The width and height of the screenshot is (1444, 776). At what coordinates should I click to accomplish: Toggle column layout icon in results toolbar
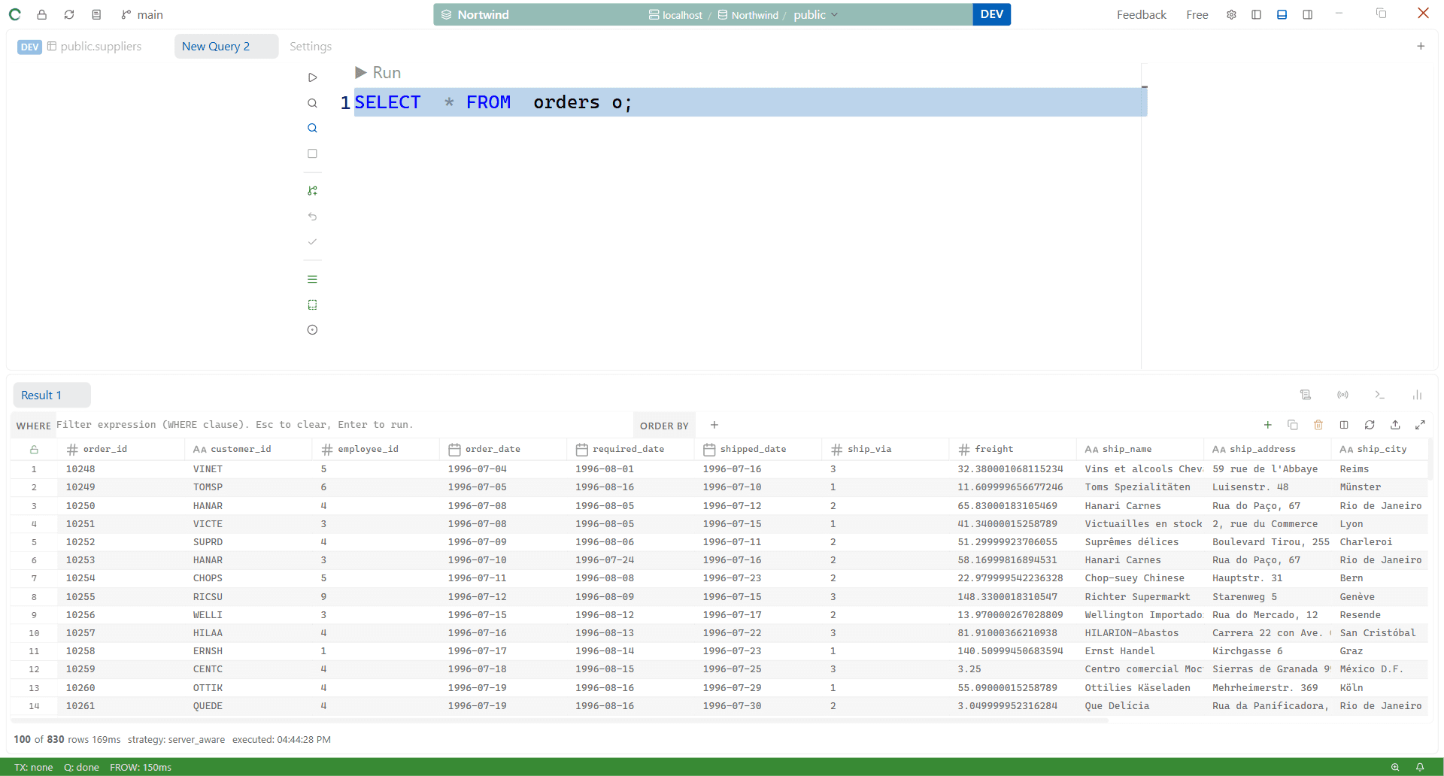click(1344, 425)
